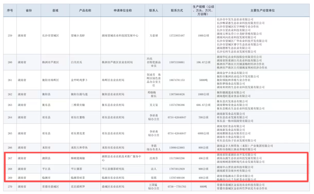This screenshot has width=314, height=194.
Task: Select the product cell 白关丝瓜
Action: coord(76,62)
